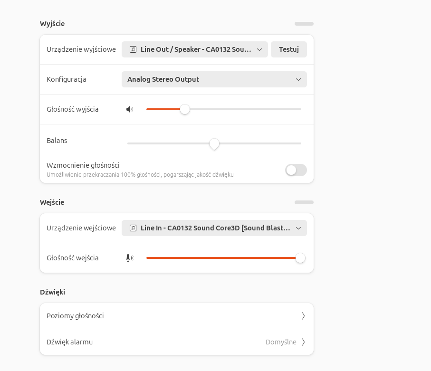Click output level indicator bar near Wyjście
The height and width of the screenshot is (371, 431).
(304, 24)
